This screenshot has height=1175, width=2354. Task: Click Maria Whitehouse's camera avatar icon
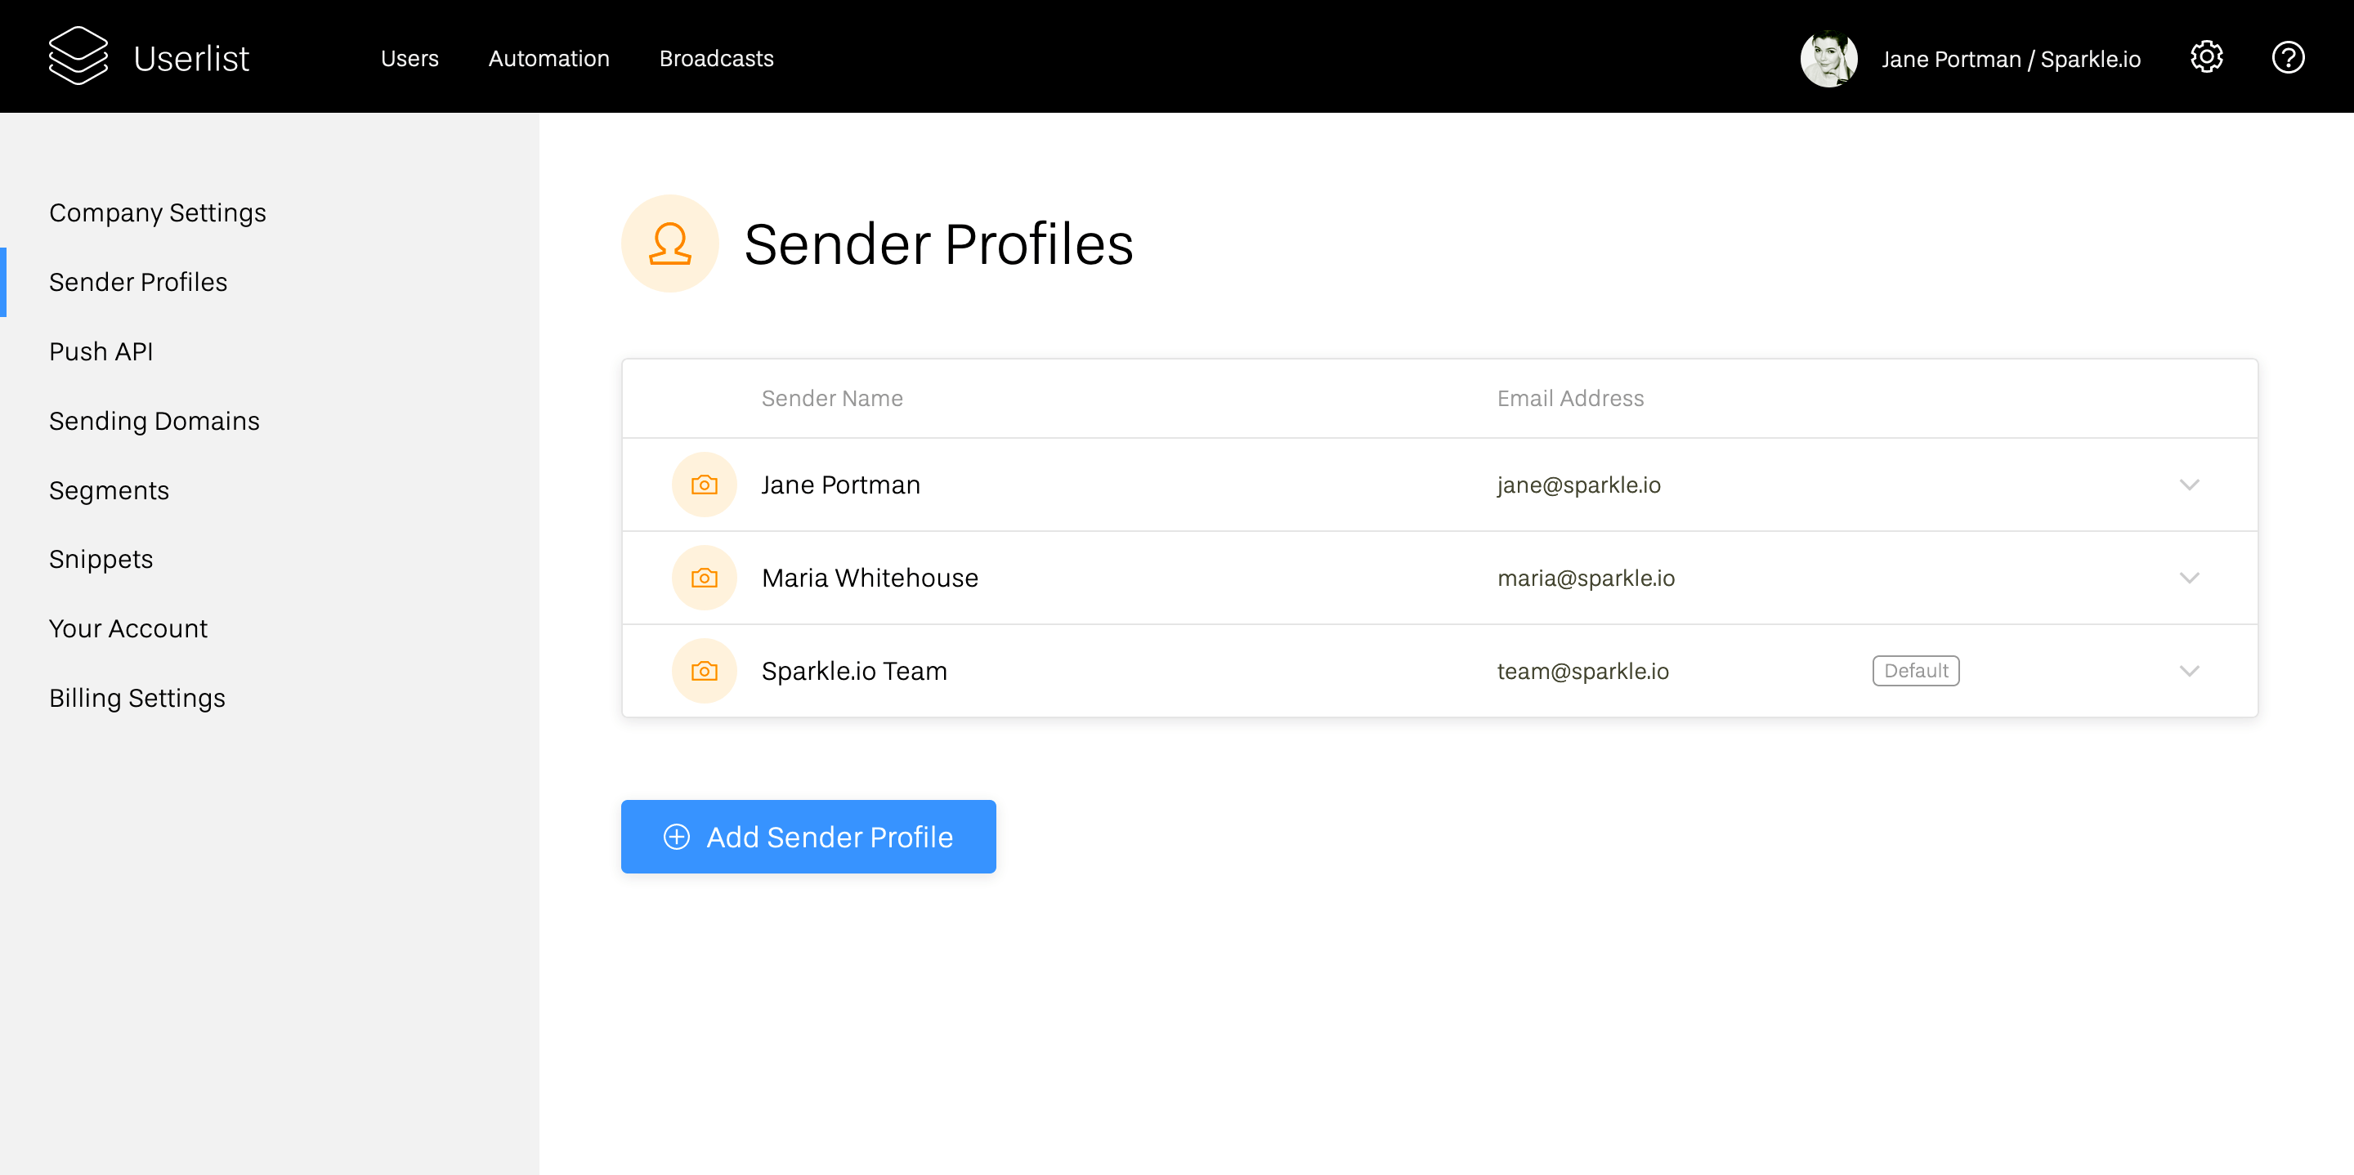(x=704, y=578)
